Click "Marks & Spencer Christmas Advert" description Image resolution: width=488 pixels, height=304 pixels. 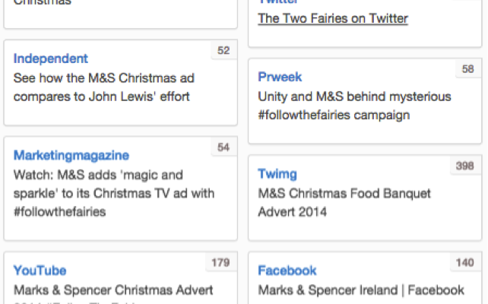coord(113,290)
